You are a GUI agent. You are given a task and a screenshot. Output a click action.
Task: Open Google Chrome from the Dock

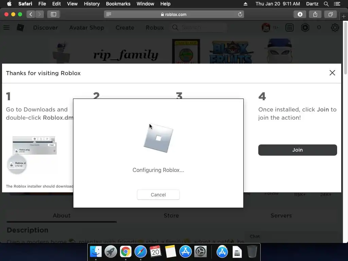coord(126,252)
